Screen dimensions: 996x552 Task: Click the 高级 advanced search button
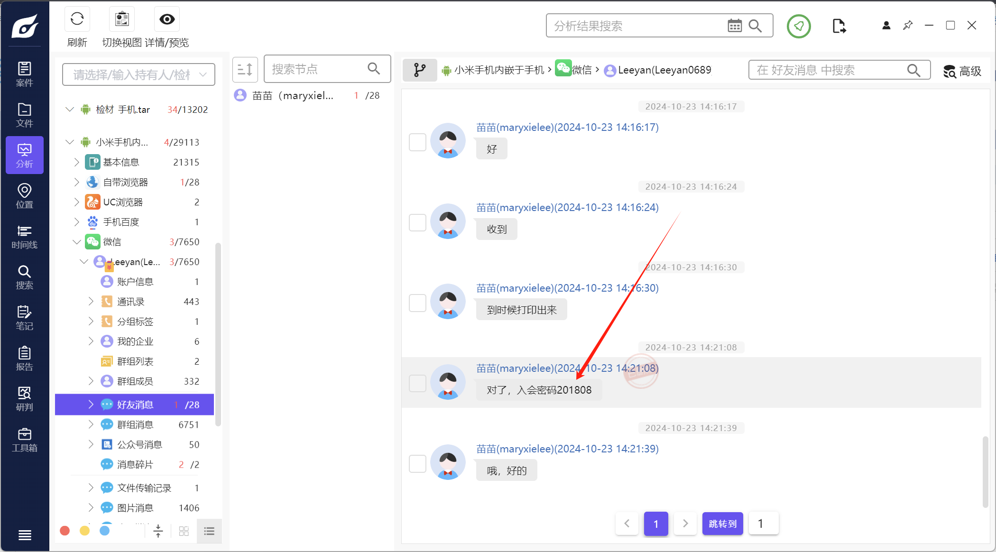click(962, 71)
